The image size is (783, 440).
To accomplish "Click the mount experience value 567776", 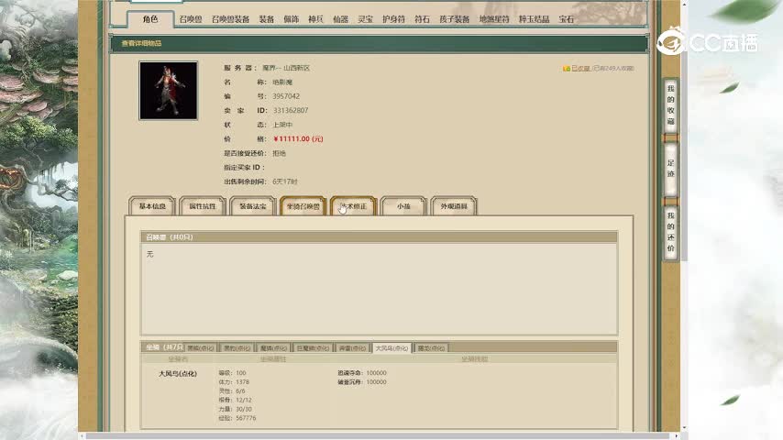I will point(246,418).
